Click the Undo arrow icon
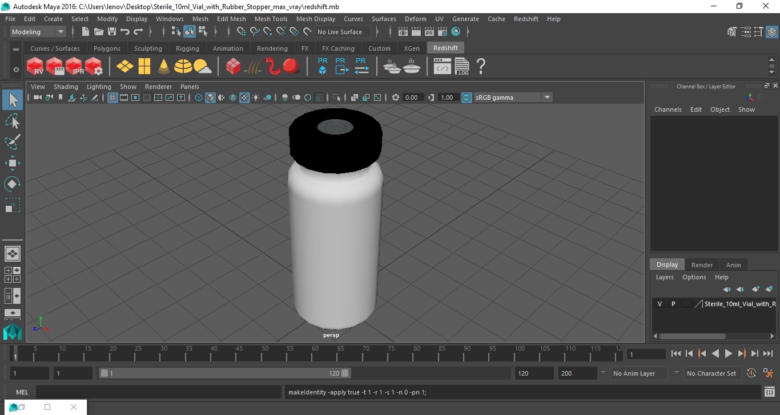780x415 pixels. point(125,32)
